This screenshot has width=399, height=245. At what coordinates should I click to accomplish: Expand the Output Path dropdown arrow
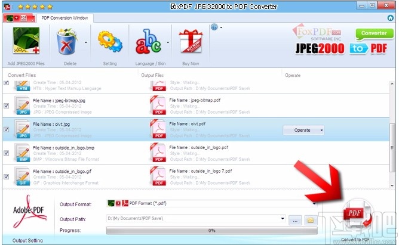point(283,218)
